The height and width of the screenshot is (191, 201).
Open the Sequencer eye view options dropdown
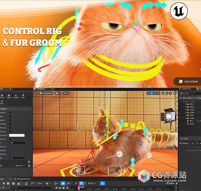(x=40, y=183)
